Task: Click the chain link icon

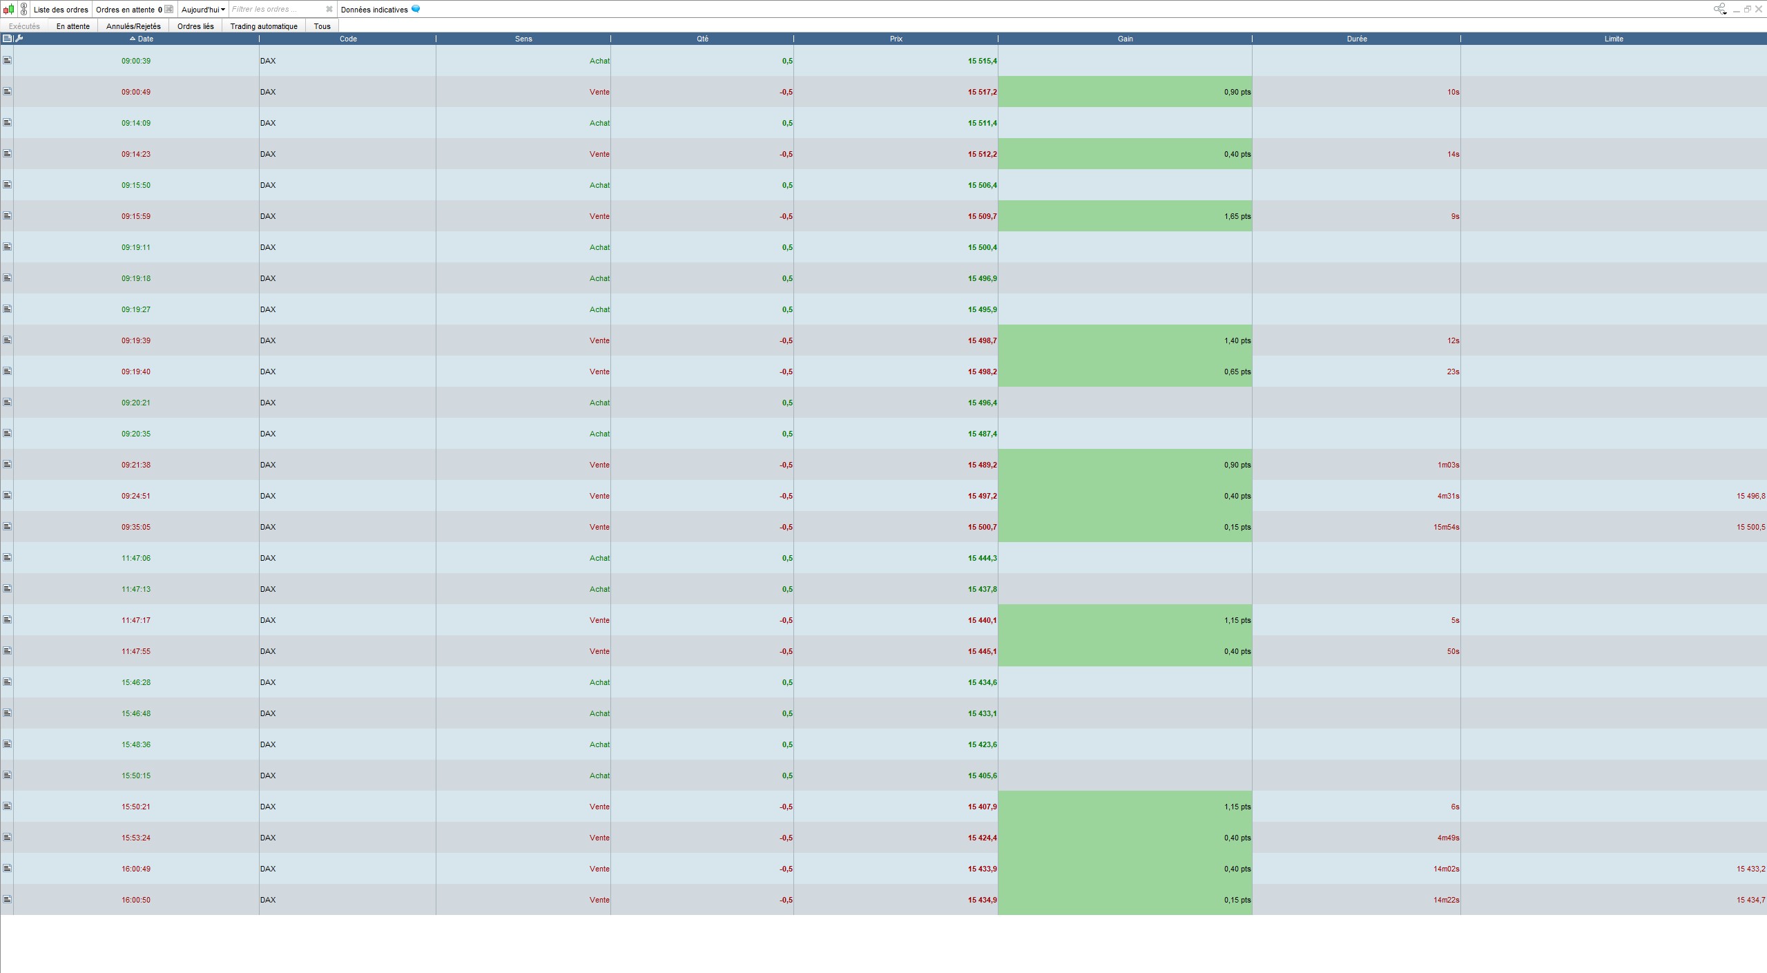Action: 24,9
